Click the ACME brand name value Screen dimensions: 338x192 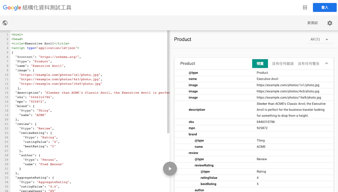point(261,147)
